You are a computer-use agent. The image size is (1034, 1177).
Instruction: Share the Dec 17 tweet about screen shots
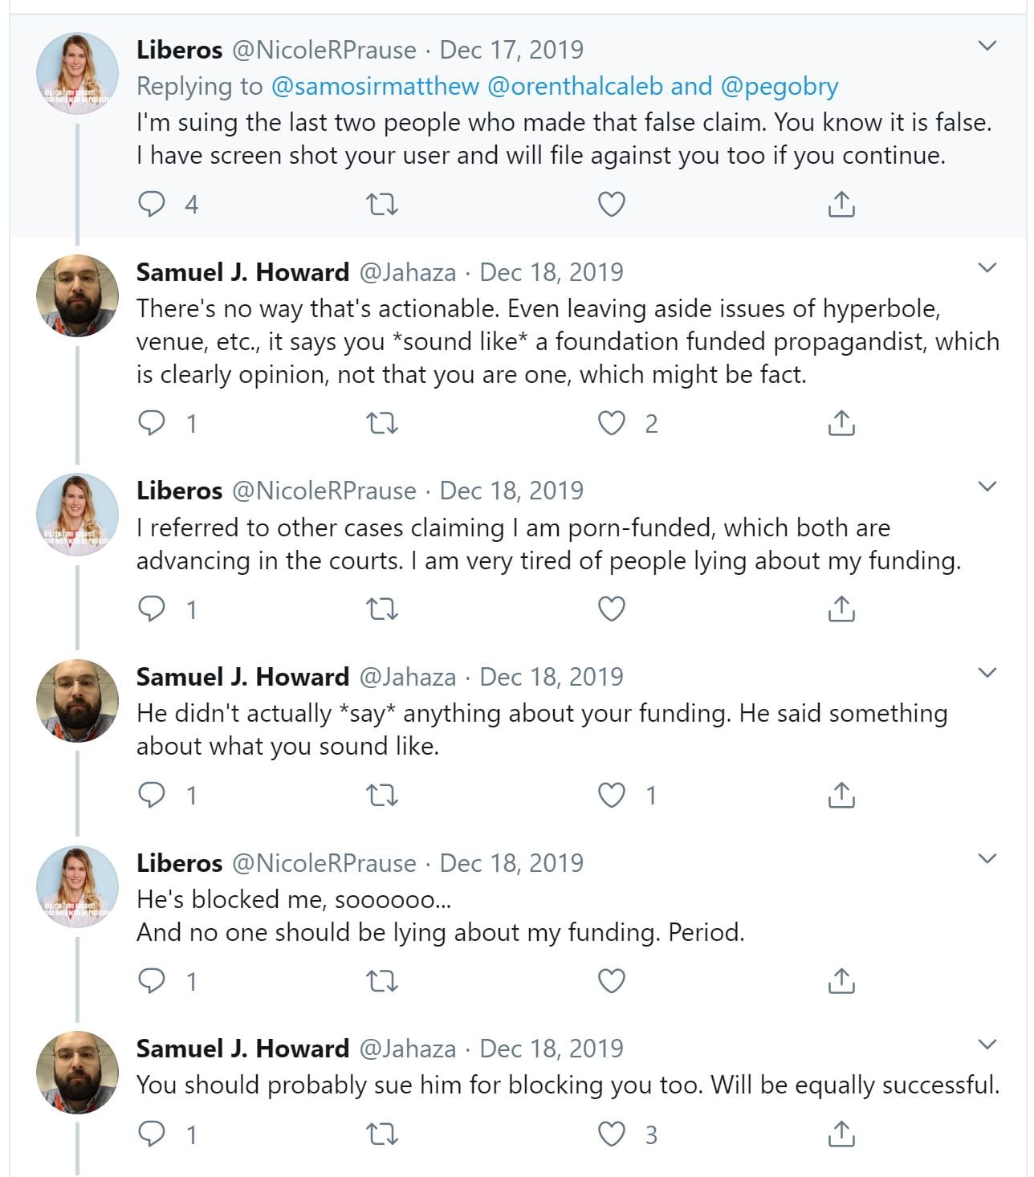[x=841, y=205]
